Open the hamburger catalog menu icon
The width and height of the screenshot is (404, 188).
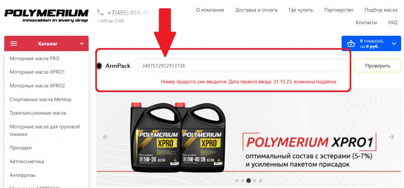click(14, 43)
